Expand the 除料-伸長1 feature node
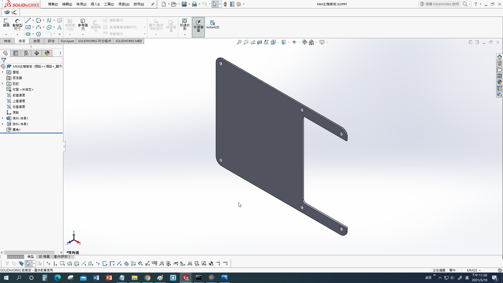The width and height of the screenshot is (503, 283). coord(3,124)
